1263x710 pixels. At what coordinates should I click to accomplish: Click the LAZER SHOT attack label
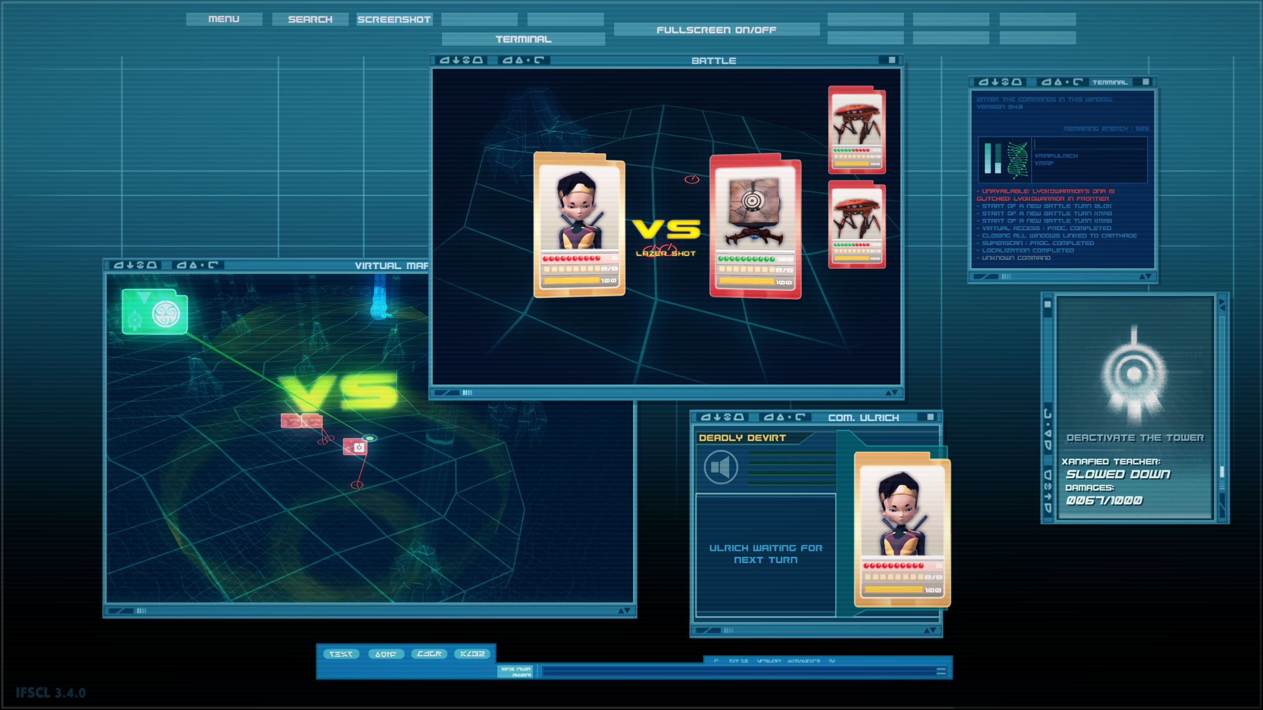tap(666, 253)
